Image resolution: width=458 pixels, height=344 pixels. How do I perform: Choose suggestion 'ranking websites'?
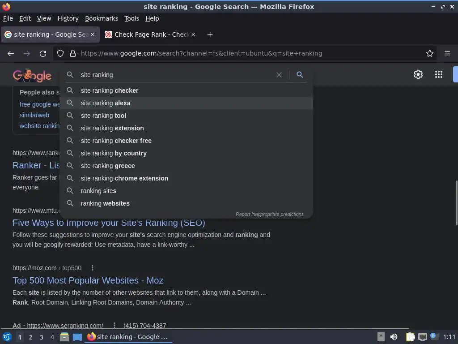point(187,204)
